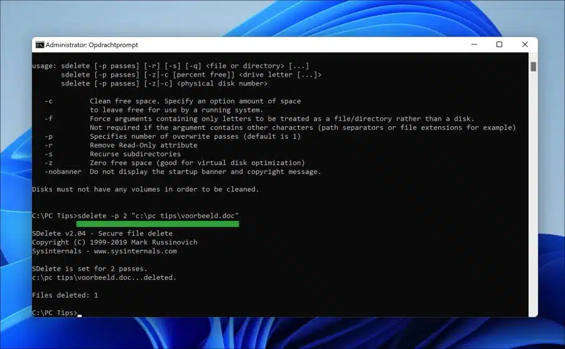565x349 pixels.
Task: Click the 'Files deleted: 1' line
Action: pos(65,295)
